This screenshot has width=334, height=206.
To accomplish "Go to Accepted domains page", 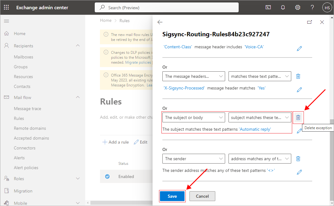I will coord(31,138).
